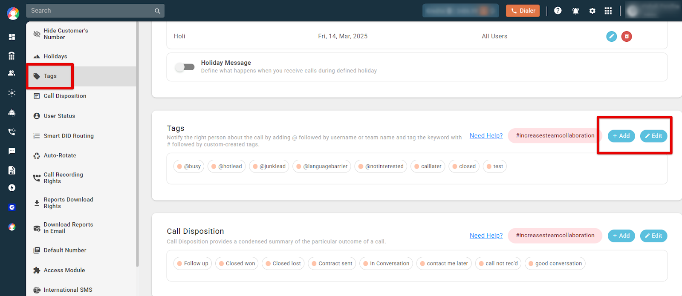Click the @junklead tag chip
This screenshot has height=296, width=682.
click(x=269, y=167)
